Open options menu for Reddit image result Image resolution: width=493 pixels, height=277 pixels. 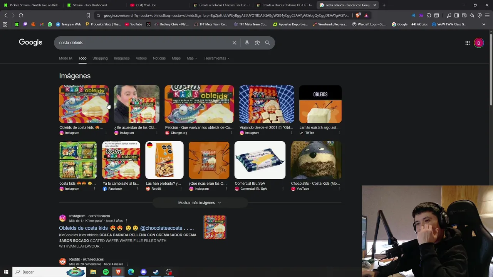(181, 189)
